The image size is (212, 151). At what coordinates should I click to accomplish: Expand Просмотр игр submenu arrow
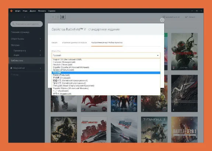[40, 51]
